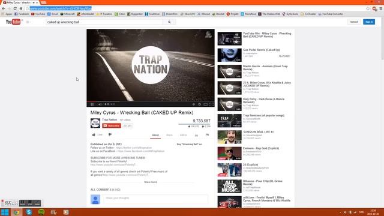Click the search magnifier button
Viewport: 384px width, 216px height.
pyautogui.click(x=169, y=22)
